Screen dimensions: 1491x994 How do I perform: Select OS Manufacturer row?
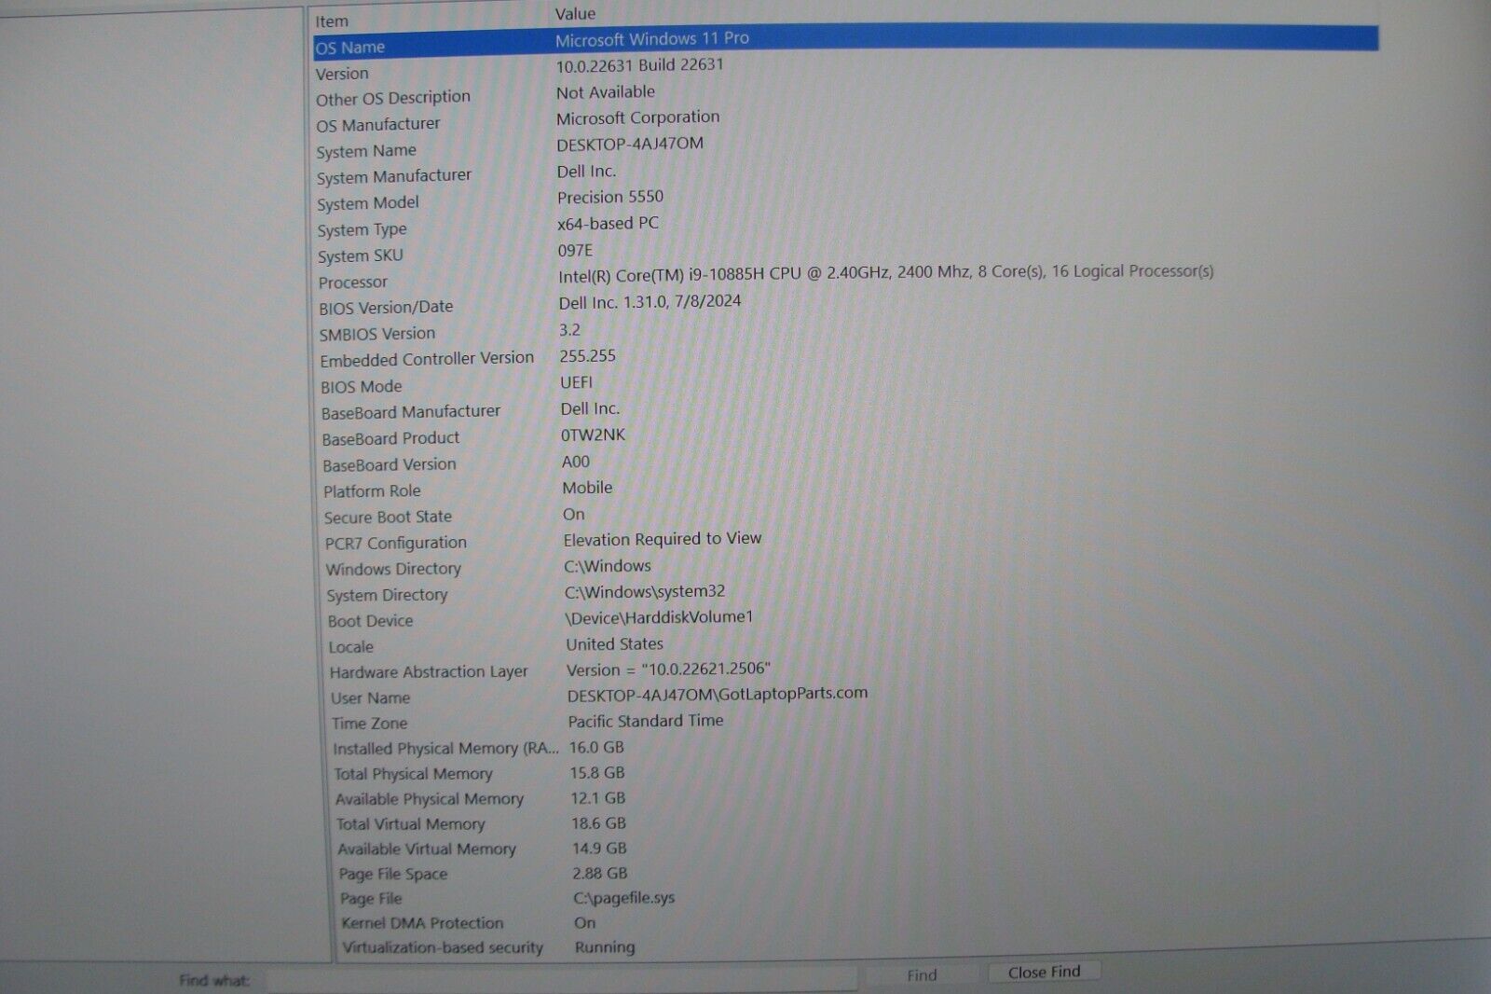[x=377, y=125]
